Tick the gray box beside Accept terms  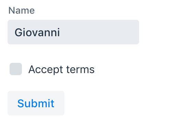point(16,69)
